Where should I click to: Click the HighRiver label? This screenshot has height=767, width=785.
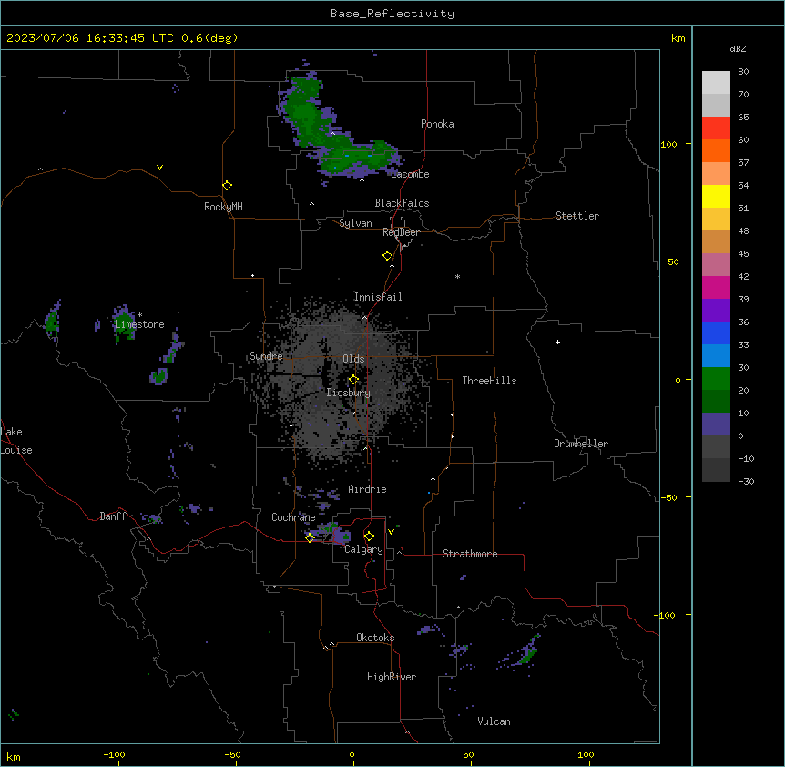[x=392, y=677]
